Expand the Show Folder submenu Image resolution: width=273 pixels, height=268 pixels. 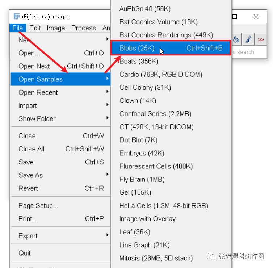click(60, 118)
